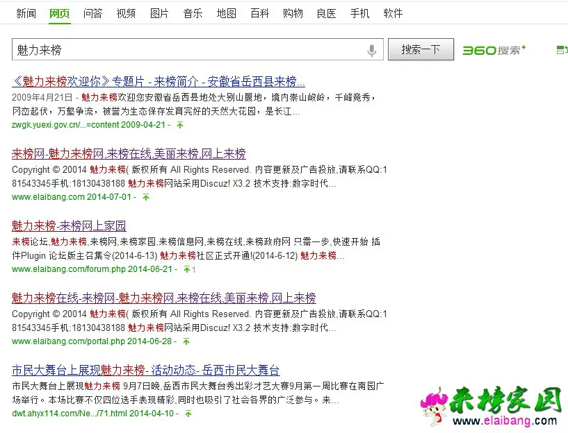Click green arrow beside dwt.ahyx114.com result
Screen dimensions: 568x433
tap(187, 414)
